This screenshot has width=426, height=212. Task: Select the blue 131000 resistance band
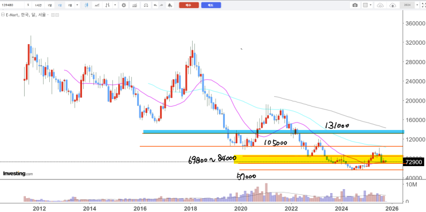click(273, 132)
